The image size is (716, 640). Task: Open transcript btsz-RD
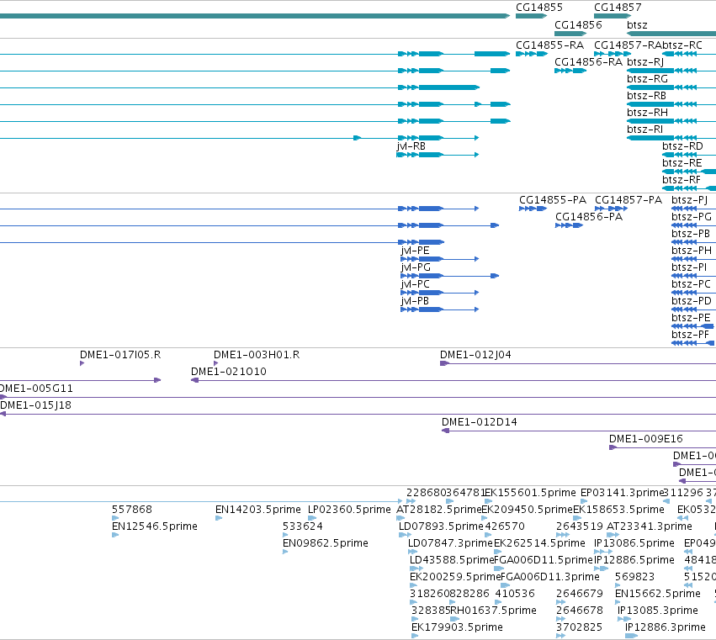682,146
